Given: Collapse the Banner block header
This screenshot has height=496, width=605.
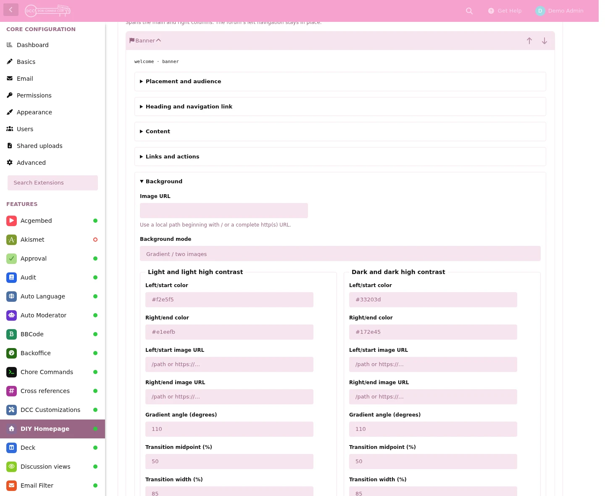Looking at the screenshot, I should (145, 41).
